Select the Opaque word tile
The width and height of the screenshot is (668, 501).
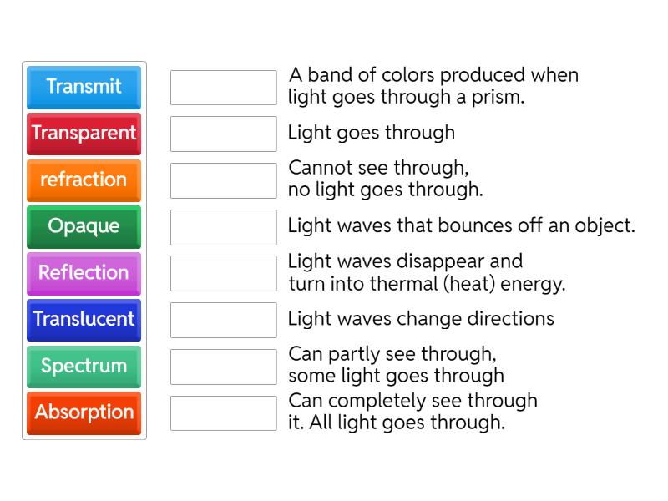83,227
